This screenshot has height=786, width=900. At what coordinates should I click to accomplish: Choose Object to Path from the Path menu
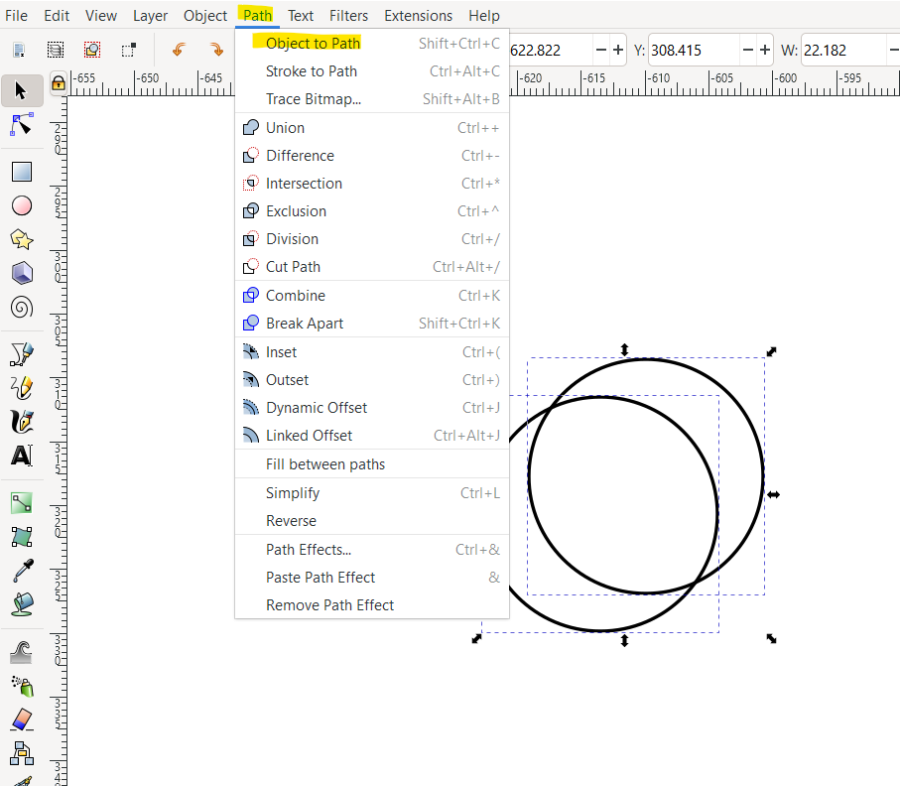point(313,43)
